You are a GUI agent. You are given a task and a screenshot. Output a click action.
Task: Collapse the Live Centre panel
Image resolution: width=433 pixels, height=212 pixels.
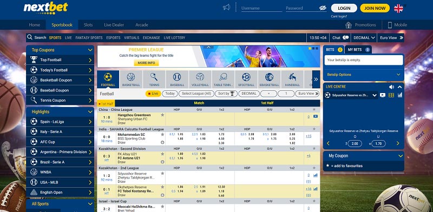coord(399,87)
